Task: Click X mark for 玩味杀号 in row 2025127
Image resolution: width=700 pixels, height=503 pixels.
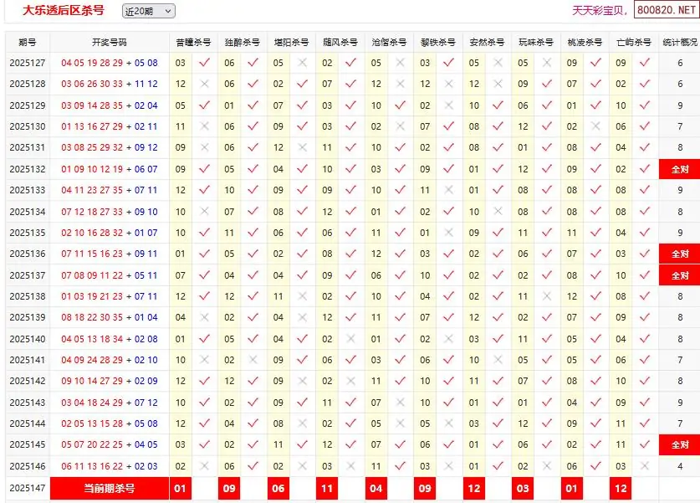Action: pos(546,63)
